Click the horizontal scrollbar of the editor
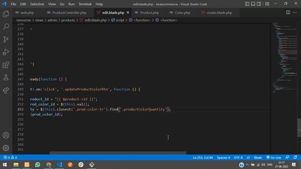The width and height of the screenshot is (301, 169). pyautogui.click(x=118, y=153)
